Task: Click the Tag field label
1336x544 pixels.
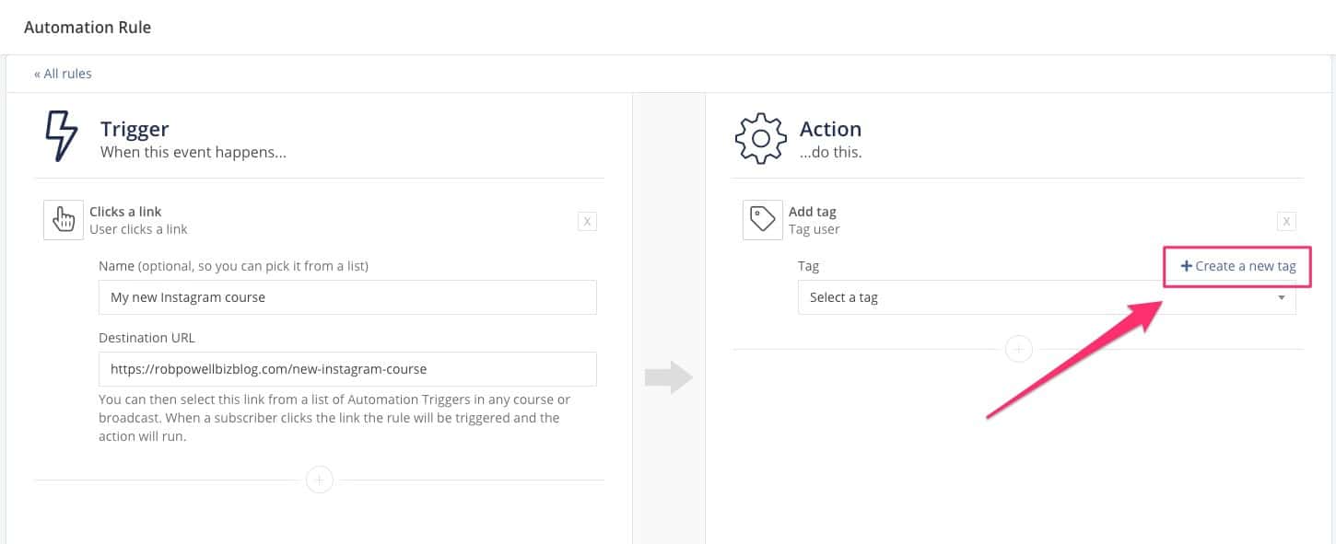Action: (808, 266)
